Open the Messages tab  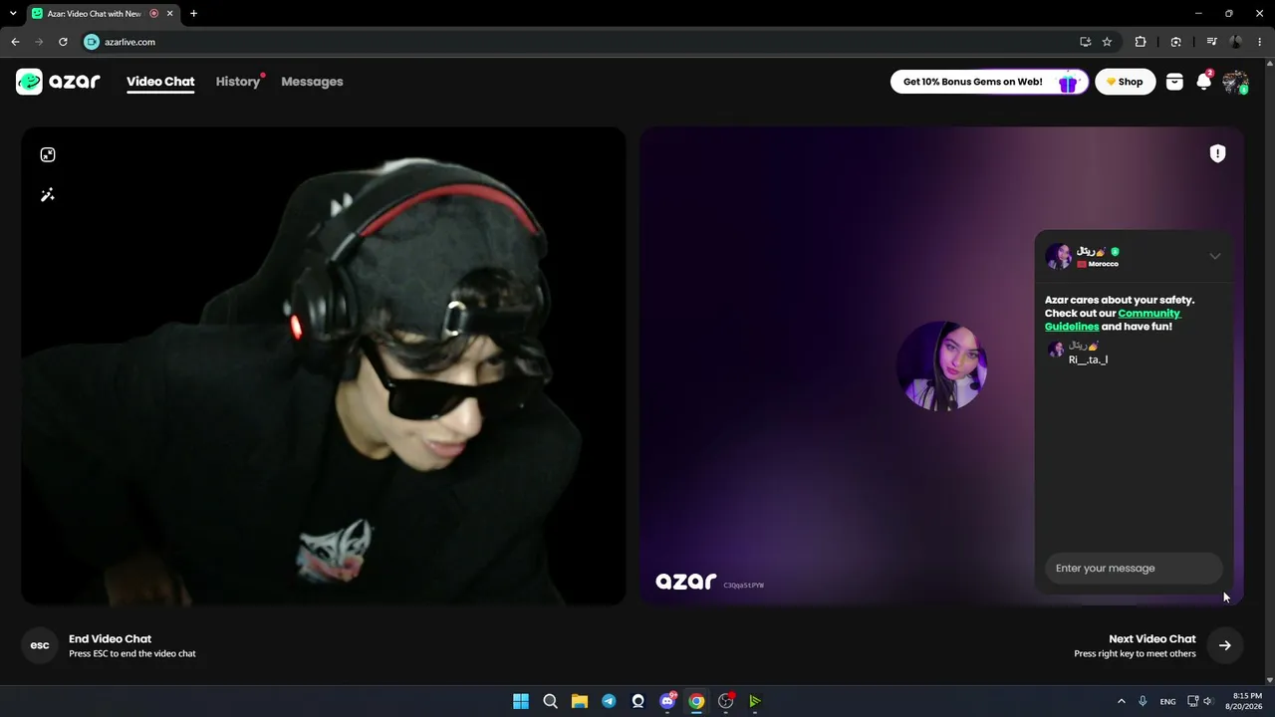[312, 82]
